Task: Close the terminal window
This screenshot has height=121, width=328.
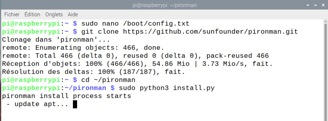Action: pos(323,5)
